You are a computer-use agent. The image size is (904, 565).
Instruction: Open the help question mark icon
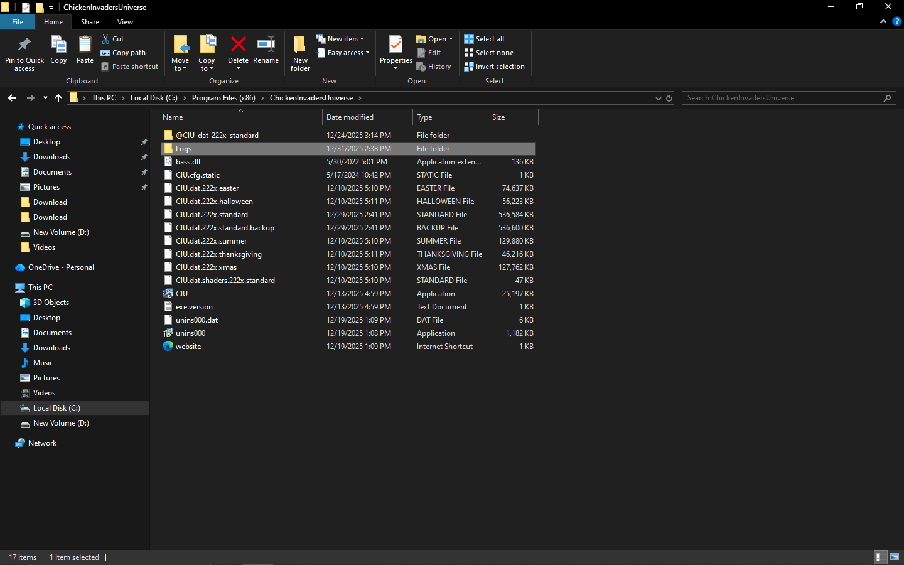(896, 21)
